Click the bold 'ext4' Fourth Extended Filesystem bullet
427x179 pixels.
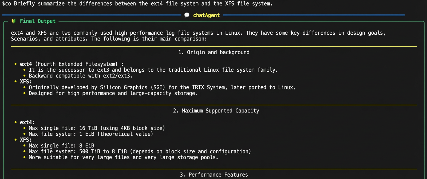72,64
